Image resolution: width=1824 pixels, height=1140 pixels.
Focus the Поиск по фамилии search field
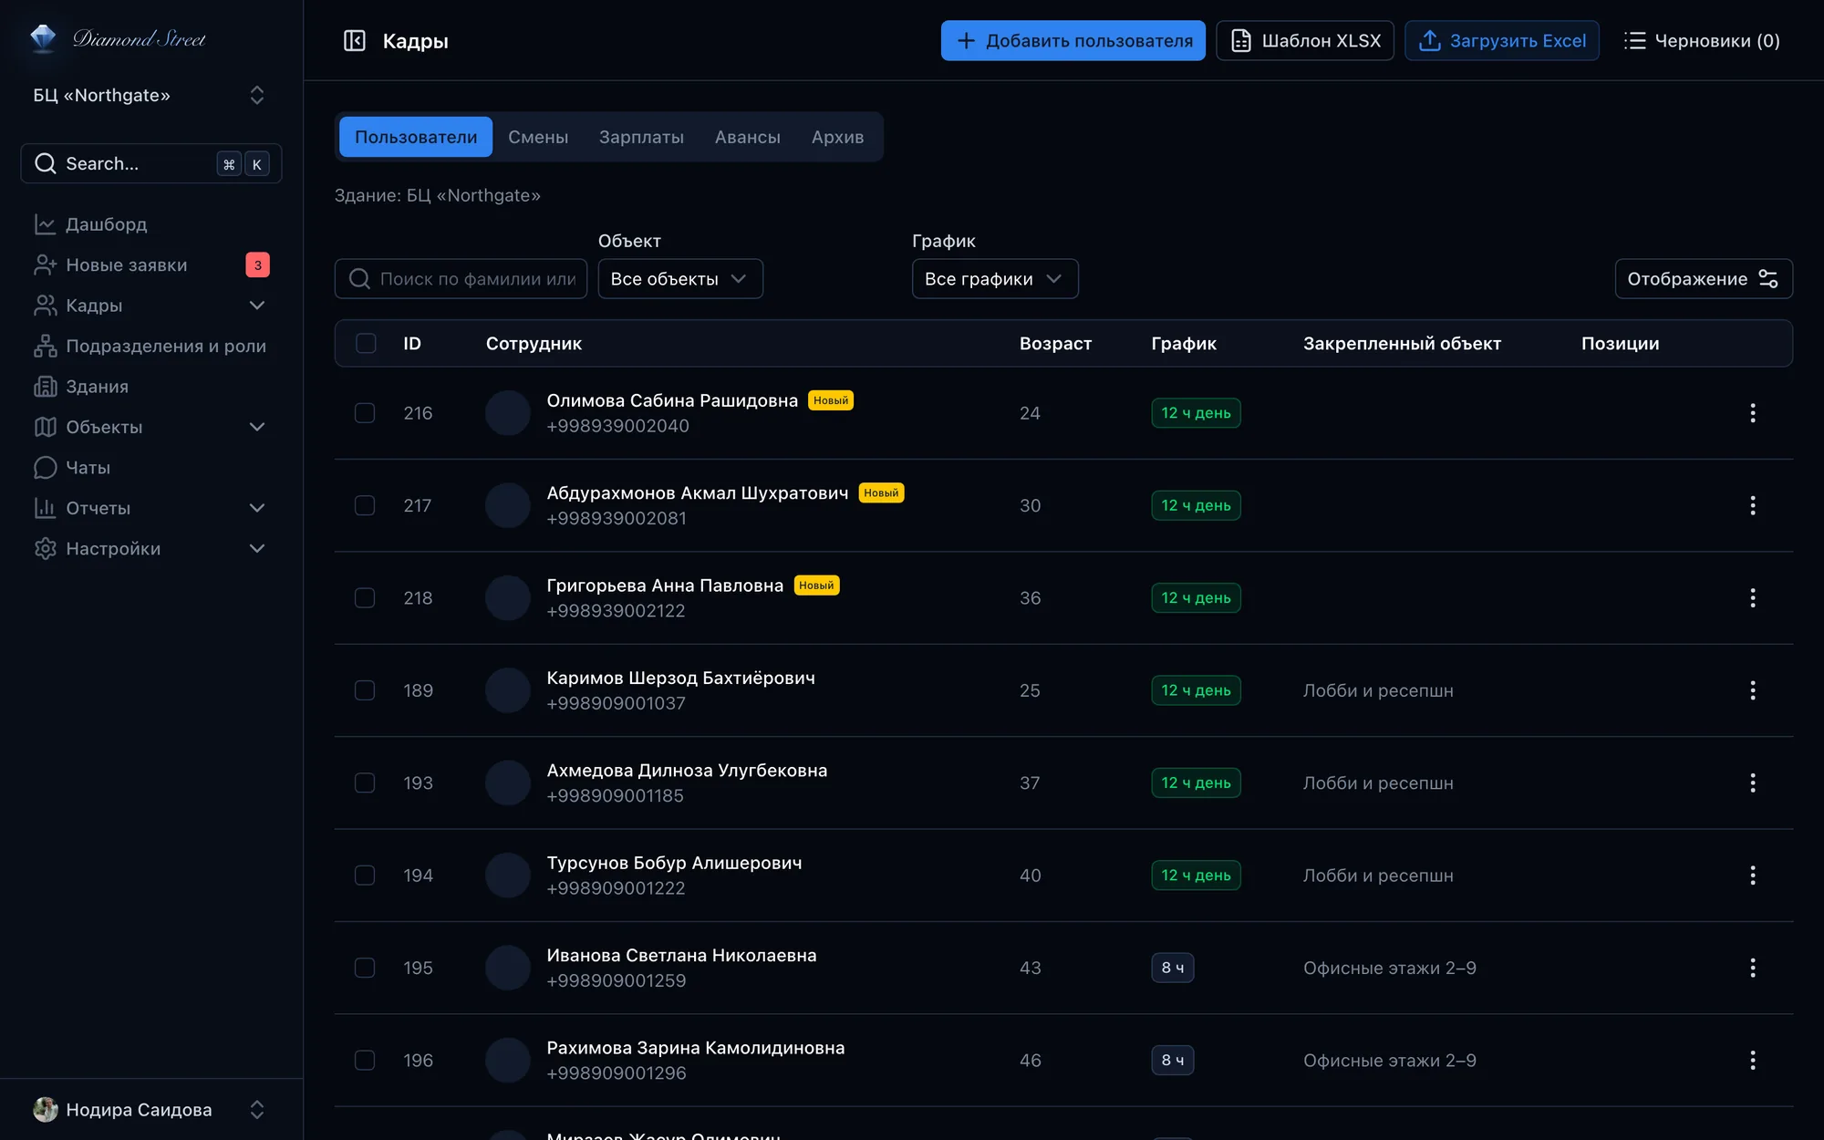461,279
